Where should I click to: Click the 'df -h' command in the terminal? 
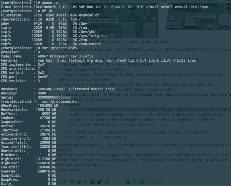[47, 11]
